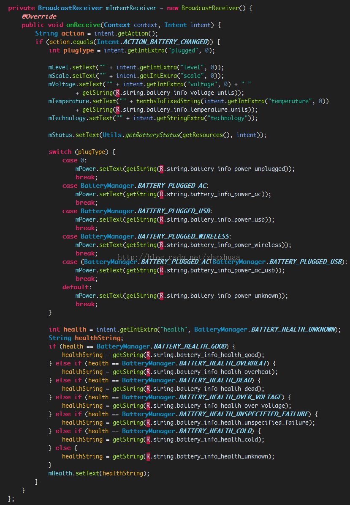Click battery_info_health_unknown resource name
Screen dimensions: 350x505
tap(223, 456)
